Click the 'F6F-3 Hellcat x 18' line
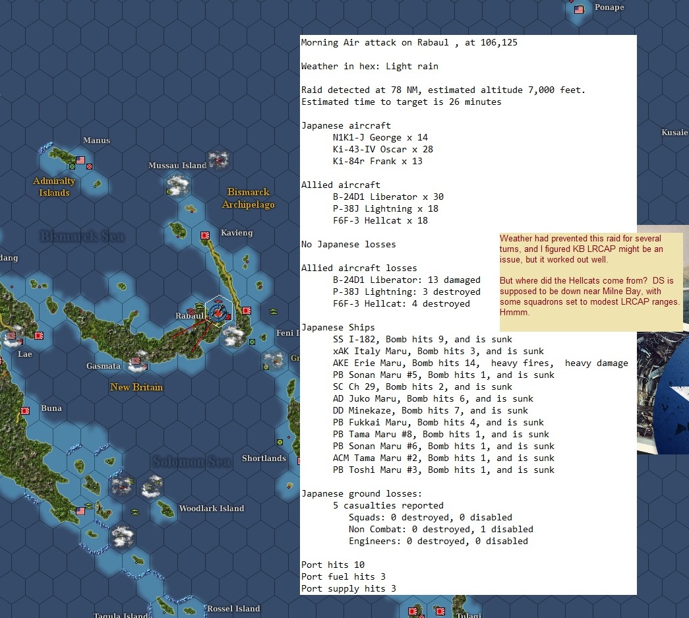The height and width of the screenshot is (618, 689). pos(380,221)
